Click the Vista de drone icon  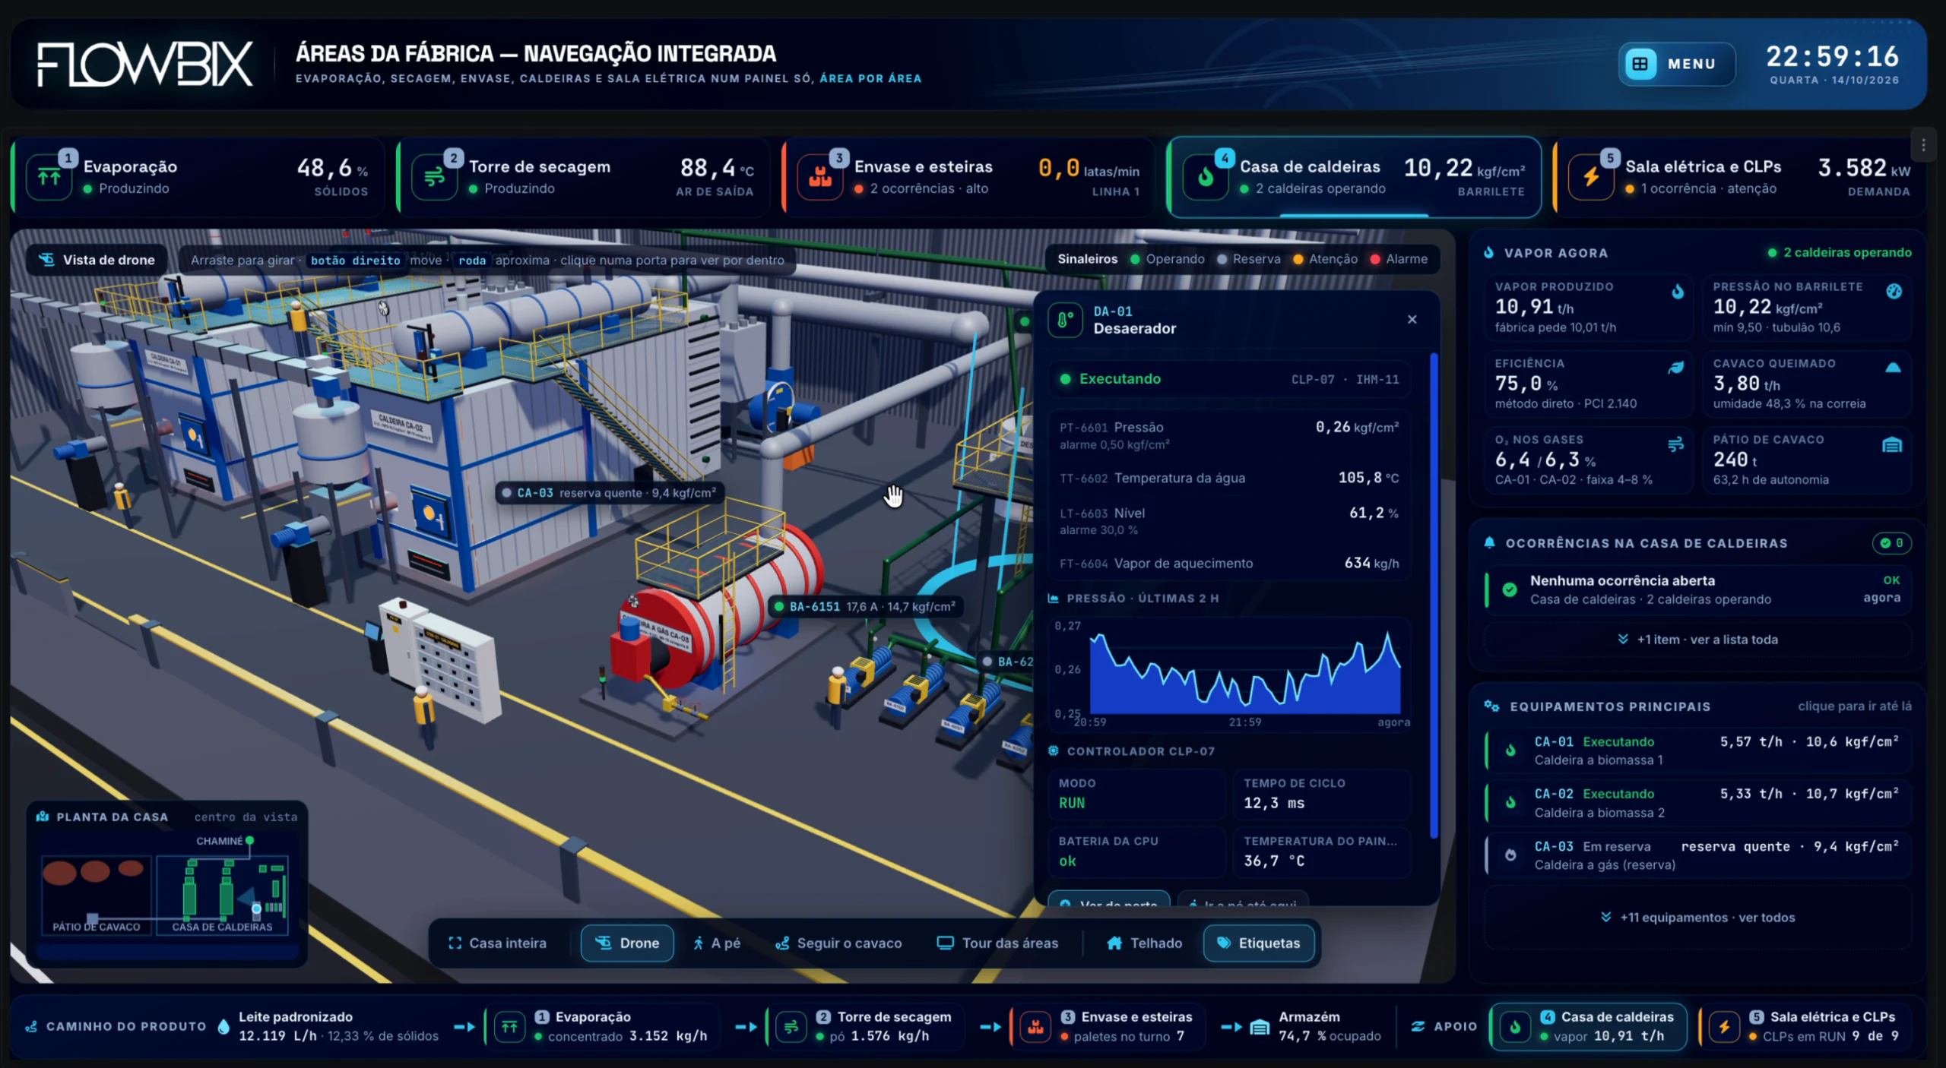click(47, 260)
